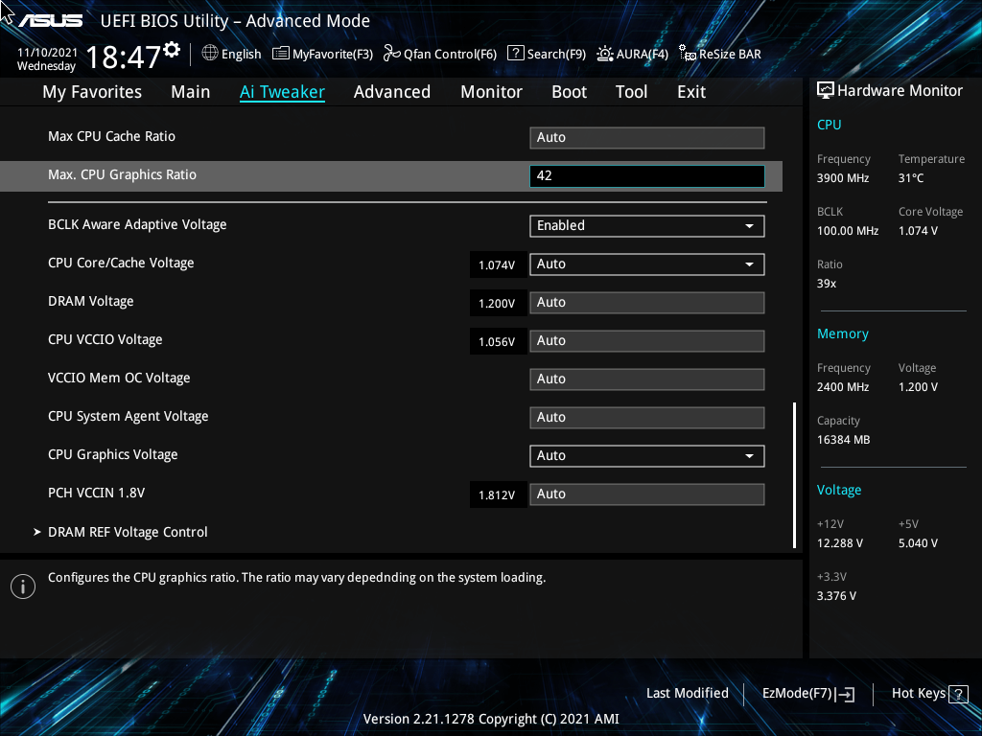Open the time settings gear icon
The width and height of the screenshot is (982, 736).
(172, 50)
